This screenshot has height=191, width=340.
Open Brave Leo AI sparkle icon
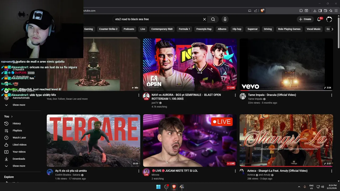pos(331,11)
